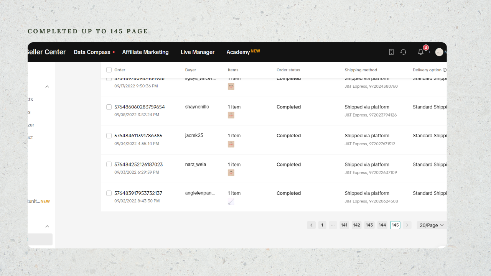Open order number 576483917953732137
This screenshot has height=276, width=491.
click(x=138, y=193)
